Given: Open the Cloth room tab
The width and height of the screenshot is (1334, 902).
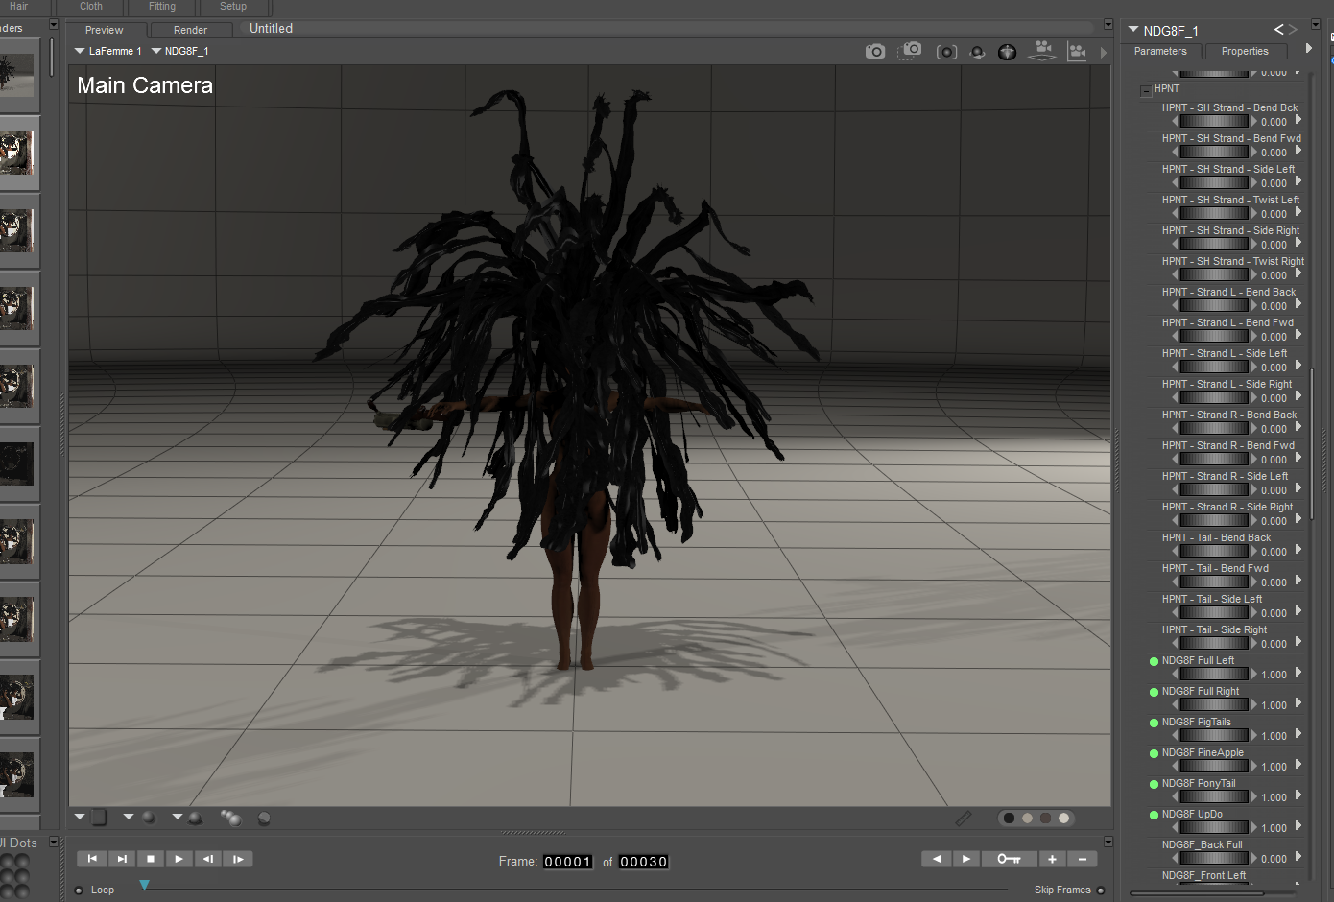Looking at the screenshot, I should coord(91,7).
